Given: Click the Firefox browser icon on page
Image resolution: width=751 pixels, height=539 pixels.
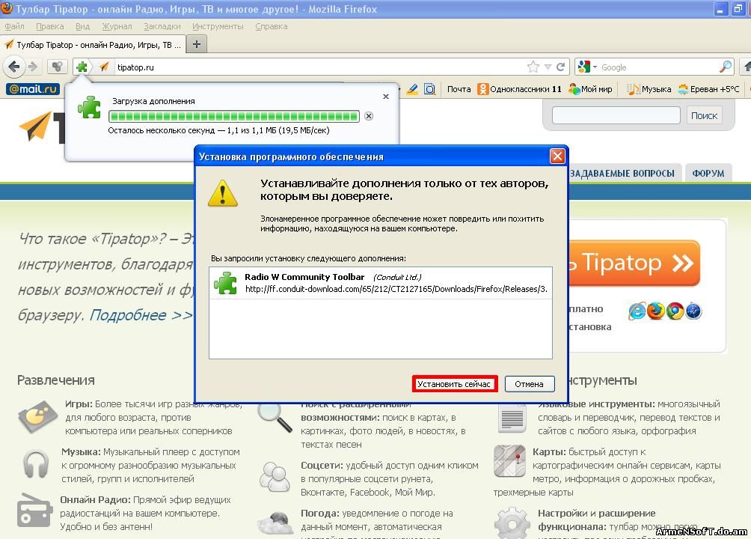Looking at the screenshot, I should point(656,311).
